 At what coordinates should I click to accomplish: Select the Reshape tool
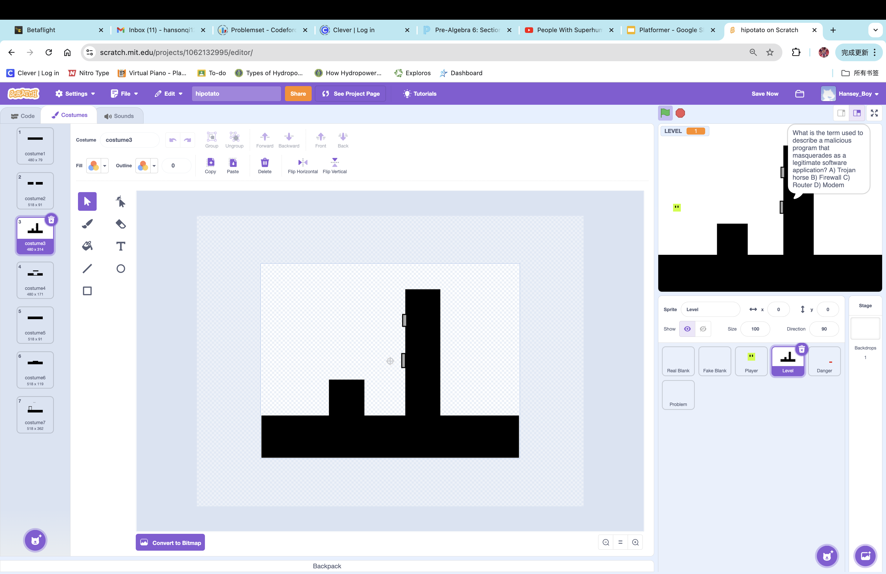121,201
